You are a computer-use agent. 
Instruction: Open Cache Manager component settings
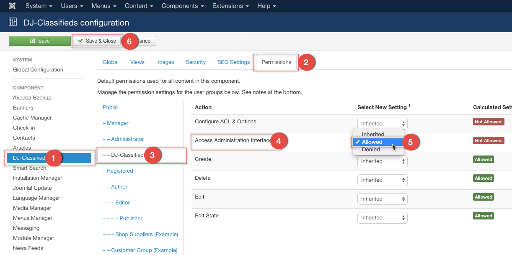[x=32, y=118]
